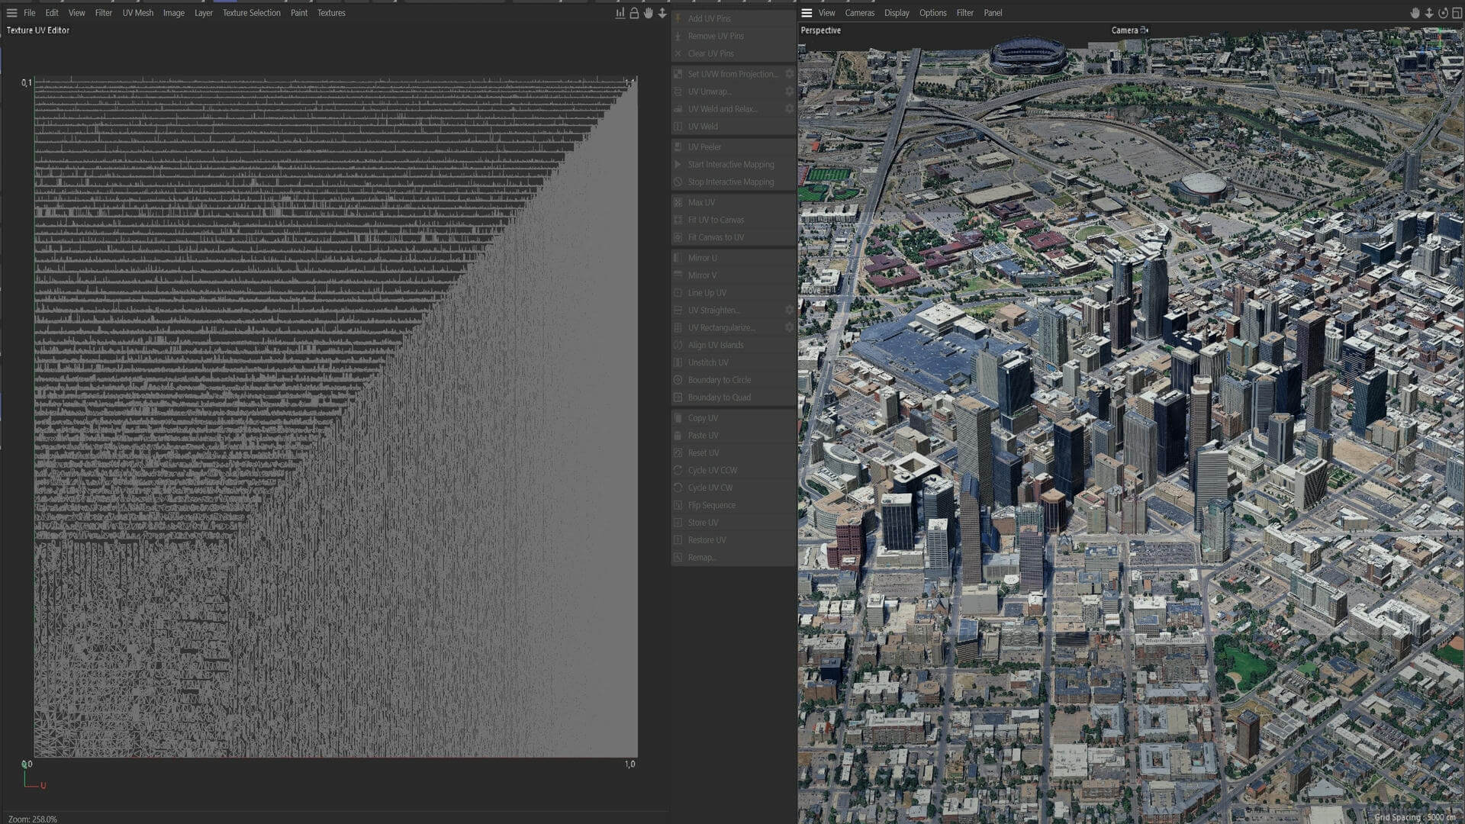Click the viewport dolly arrows icon
Screen dimensions: 1465x824
pyautogui.click(x=1429, y=13)
